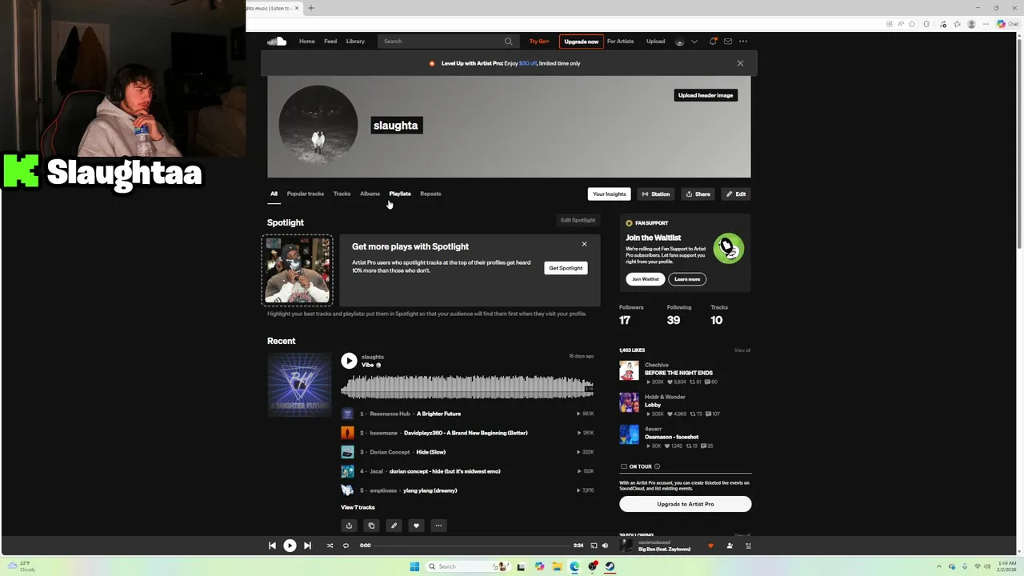
Task: Click Learn more in Fan Support card
Action: tap(687, 279)
